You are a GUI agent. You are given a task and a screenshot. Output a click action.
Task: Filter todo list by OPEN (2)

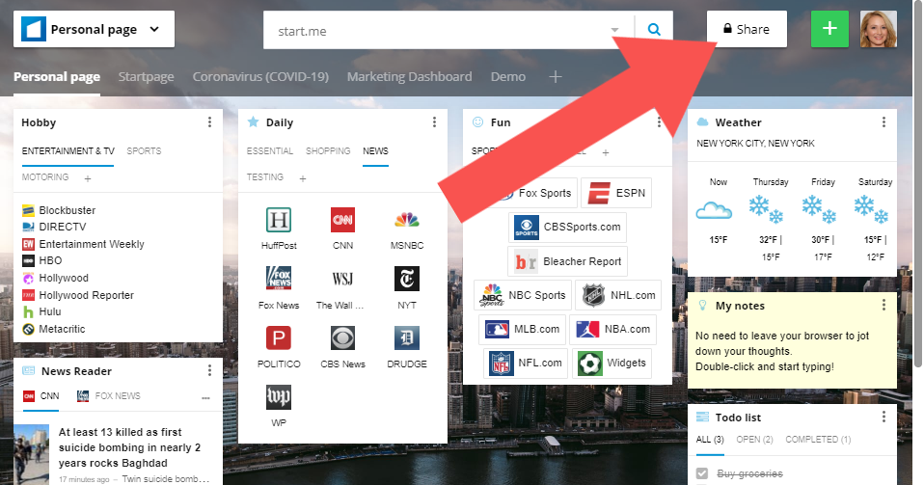pyautogui.click(x=754, y=439)
